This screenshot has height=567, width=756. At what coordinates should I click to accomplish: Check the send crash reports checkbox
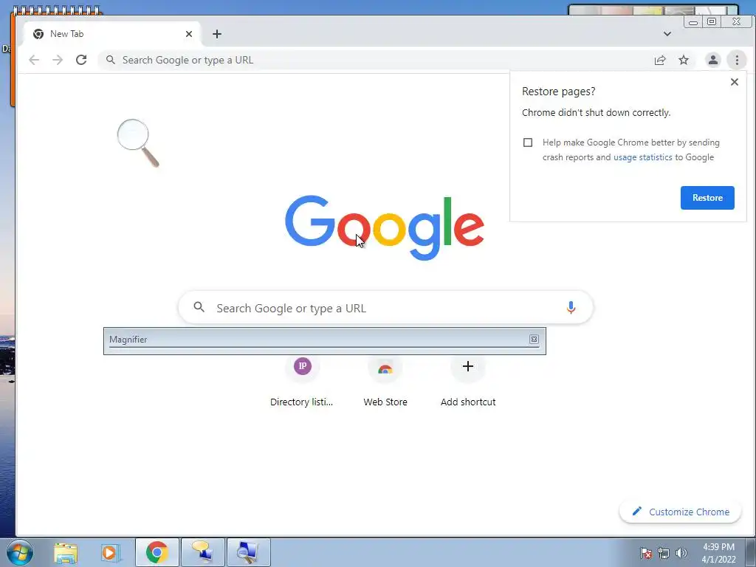(528, 142)
